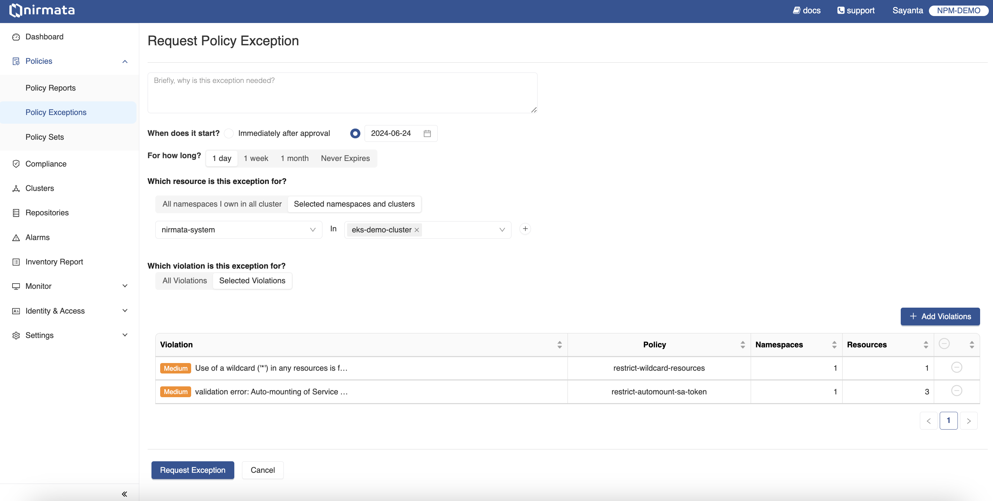The width and height of the screenshot is (993, 501).
Task: Select Immediately after approval radio
Action: tap(229, 133)
